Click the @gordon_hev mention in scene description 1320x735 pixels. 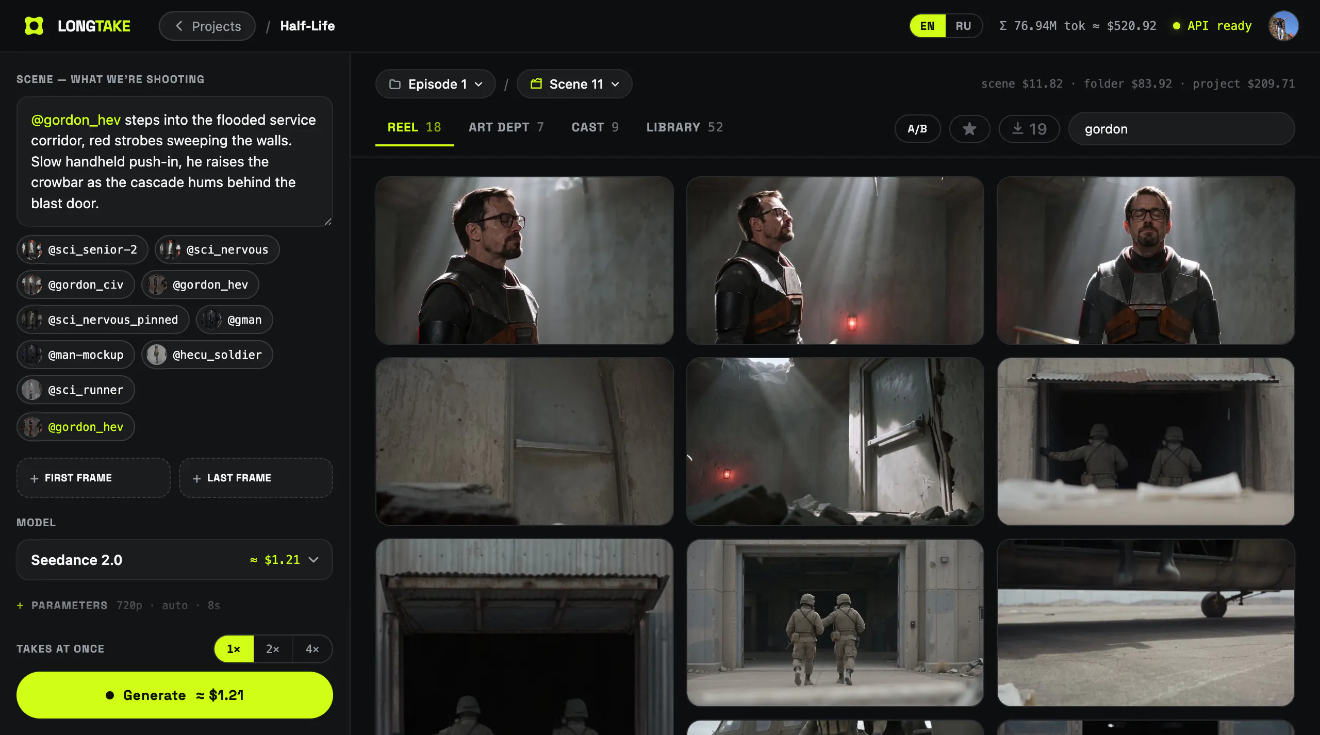[x=76, y=120]
